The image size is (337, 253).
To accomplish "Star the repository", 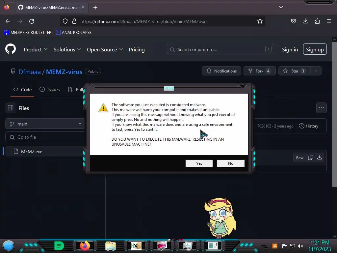I will point(294,71).
